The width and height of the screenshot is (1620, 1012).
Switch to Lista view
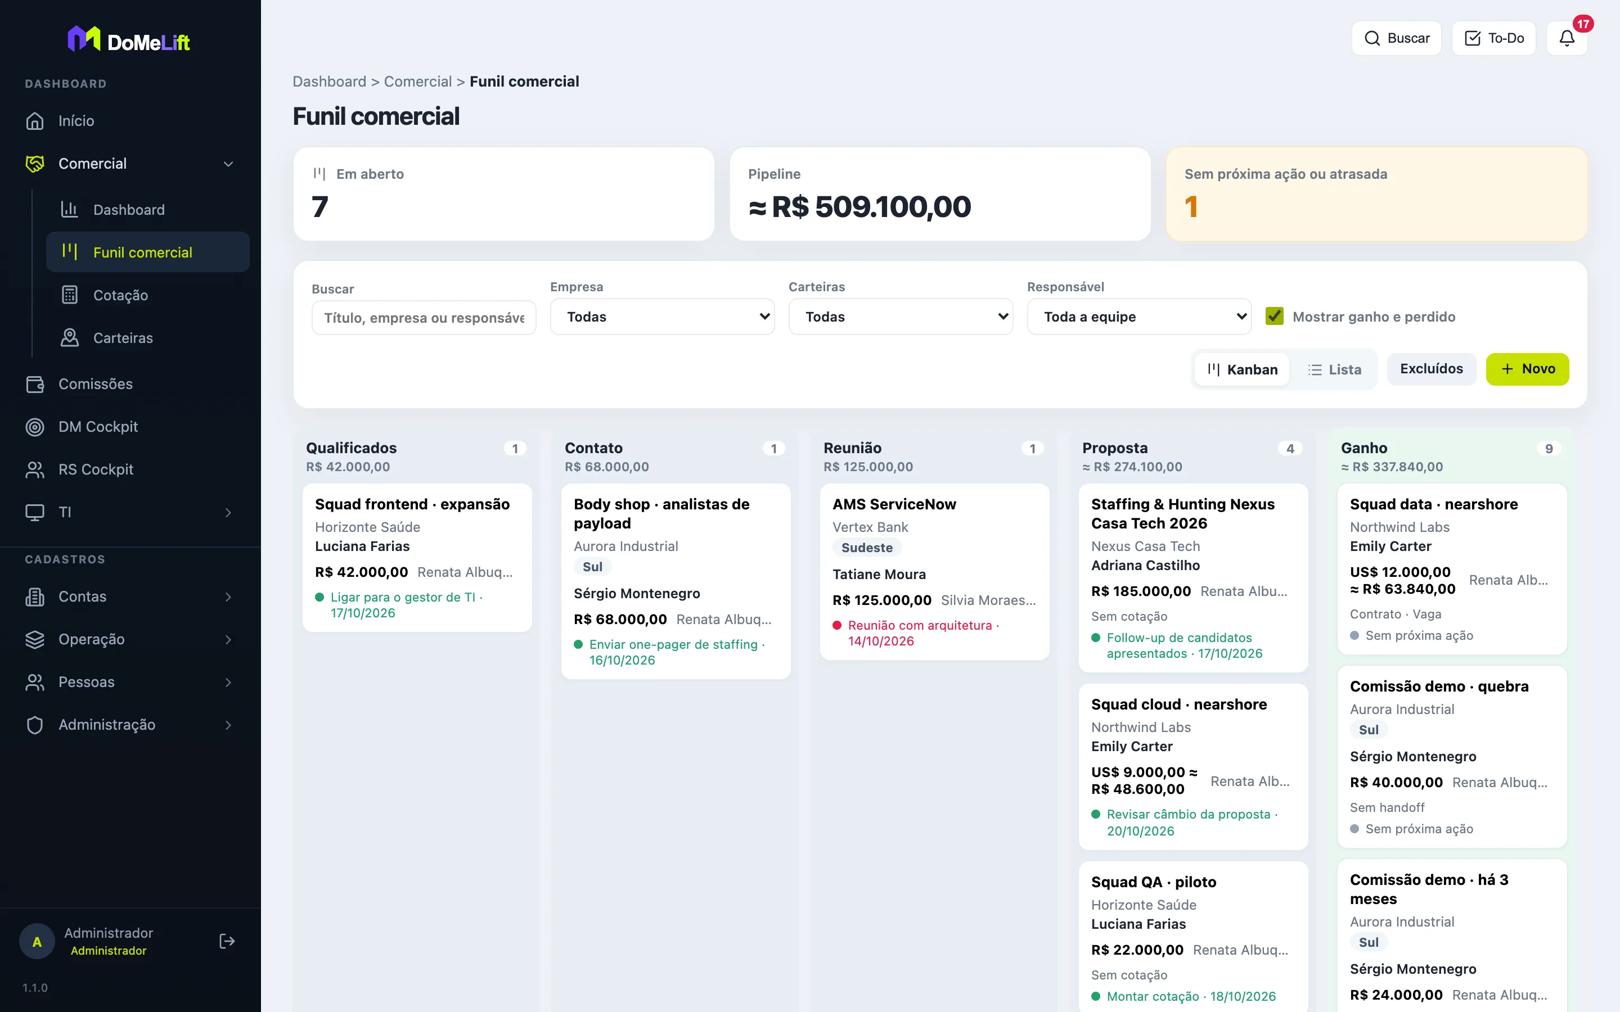click(1334, 369)
